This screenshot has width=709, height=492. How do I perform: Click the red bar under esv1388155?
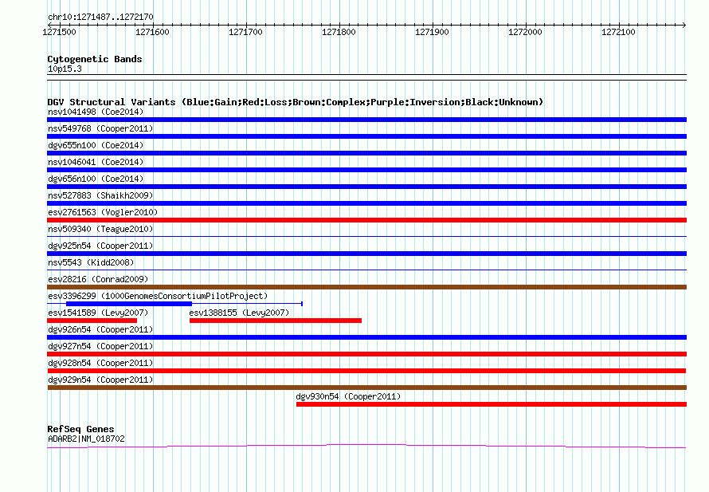coord(276,321)
